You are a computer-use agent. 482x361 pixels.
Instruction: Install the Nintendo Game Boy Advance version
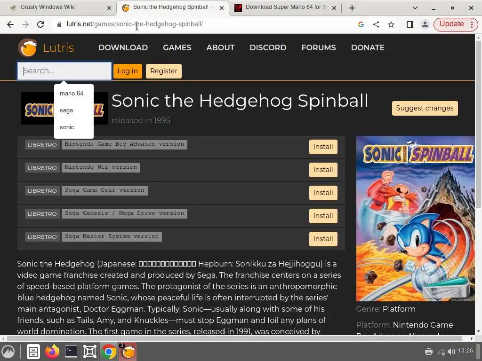click(323, 147)
